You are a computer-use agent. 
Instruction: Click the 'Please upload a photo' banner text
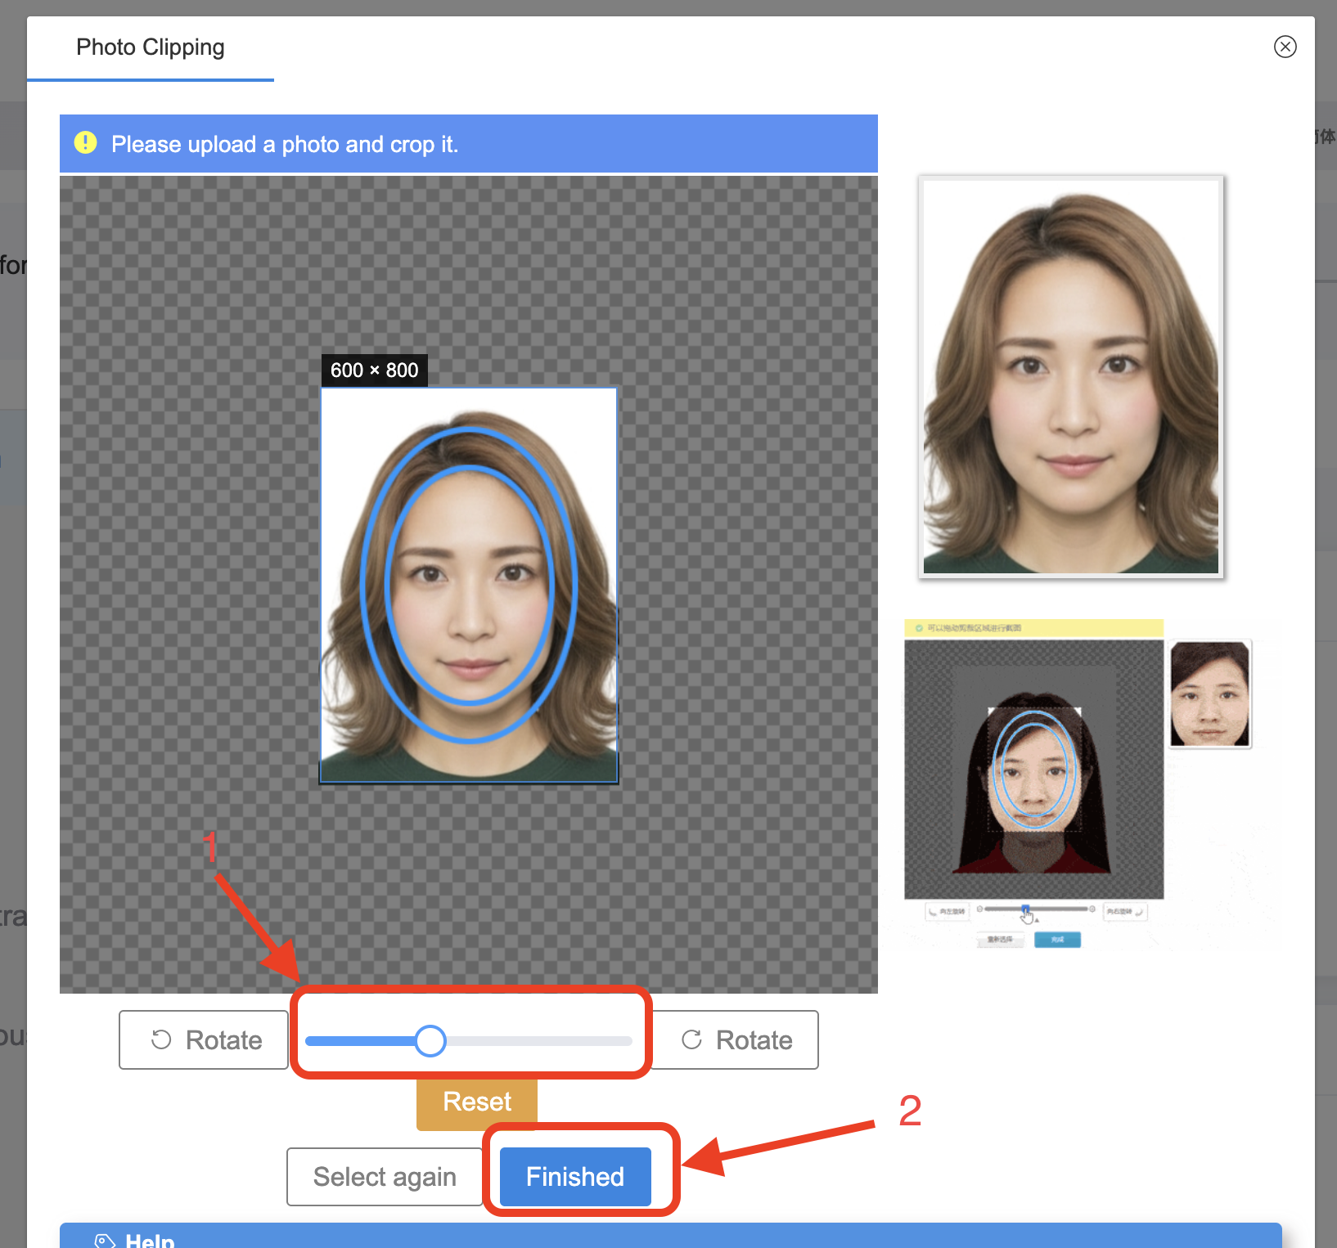point(285,145)
